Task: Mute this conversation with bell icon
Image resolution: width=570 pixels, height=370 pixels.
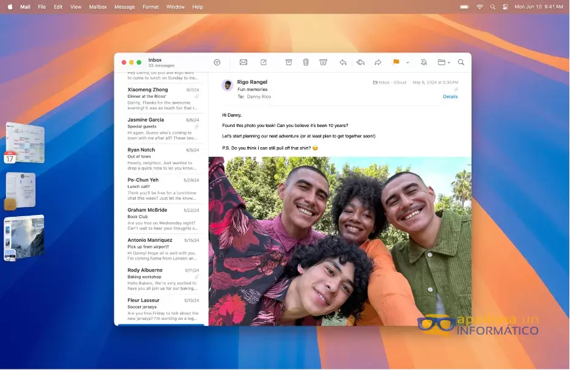Action: pos(424,62)
